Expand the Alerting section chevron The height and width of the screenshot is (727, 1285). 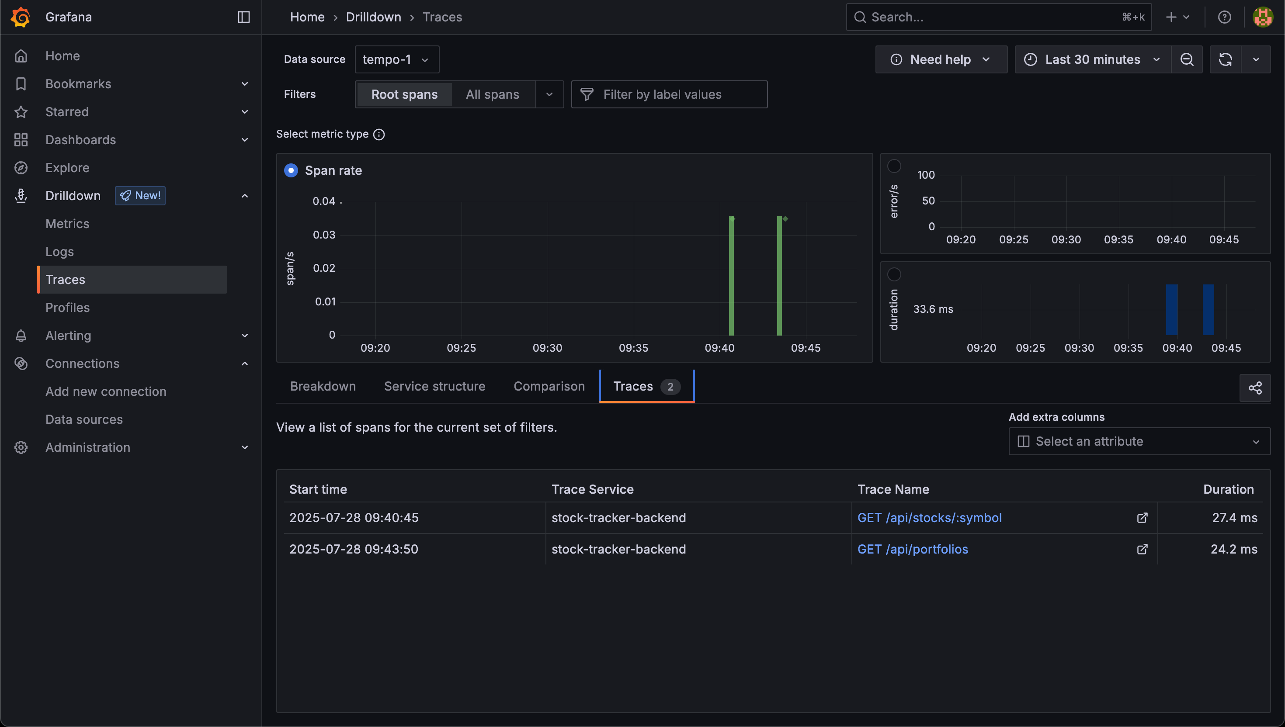[245, 336]
